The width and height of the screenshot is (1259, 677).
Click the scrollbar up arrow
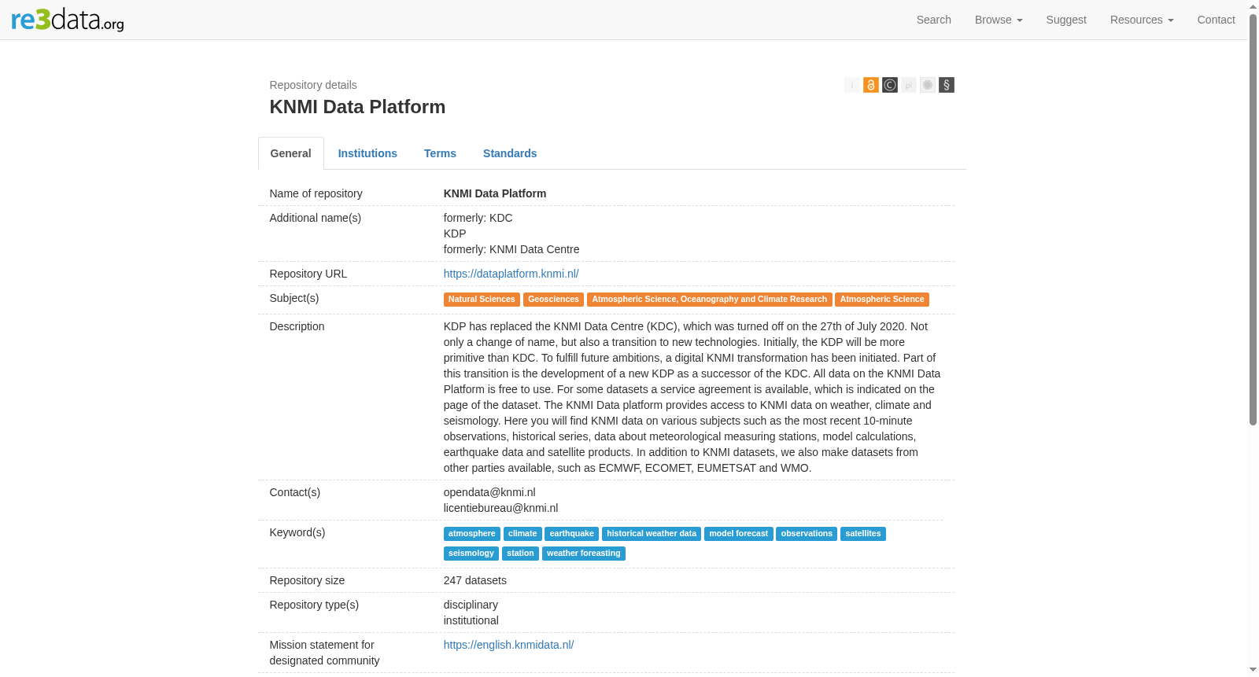click(x=1253, y=6)
